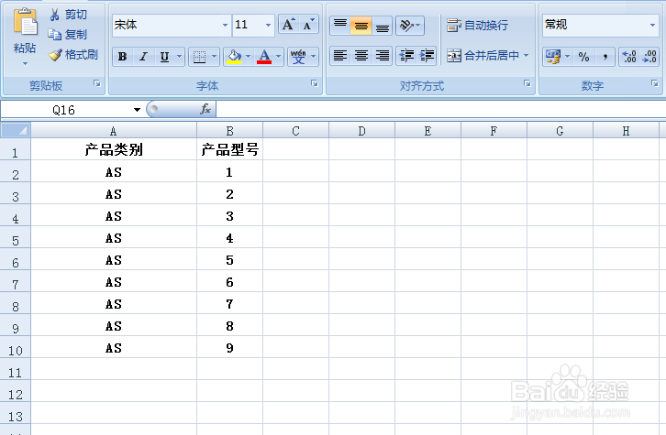Open the font size 11 dropdown
This screenshot has height=435, width=666.
pos(268,25)
